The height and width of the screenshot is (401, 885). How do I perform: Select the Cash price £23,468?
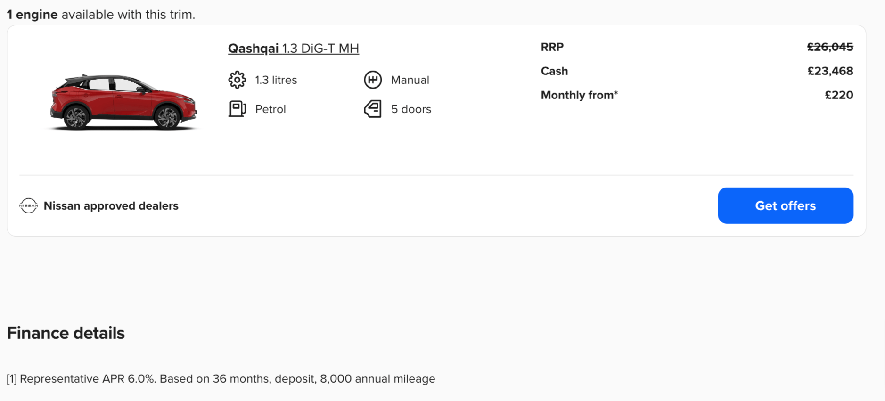(831, 71)
